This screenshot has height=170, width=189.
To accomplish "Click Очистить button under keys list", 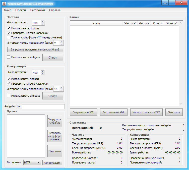I will [174, 112].
